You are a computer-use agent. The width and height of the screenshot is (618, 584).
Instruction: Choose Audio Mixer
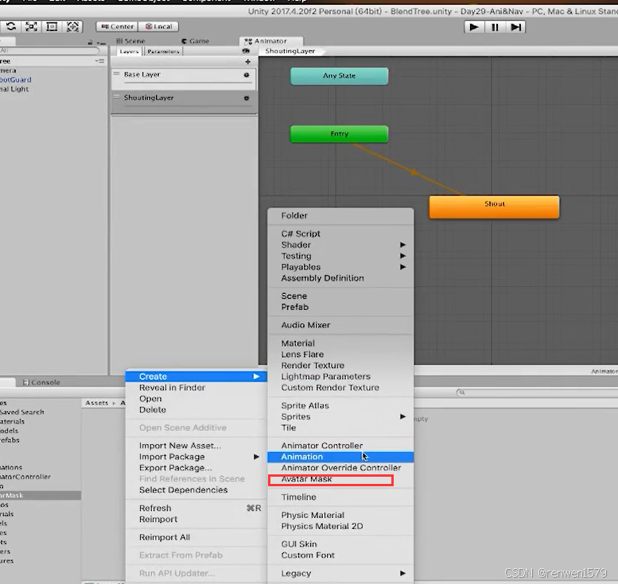(340, 325)
